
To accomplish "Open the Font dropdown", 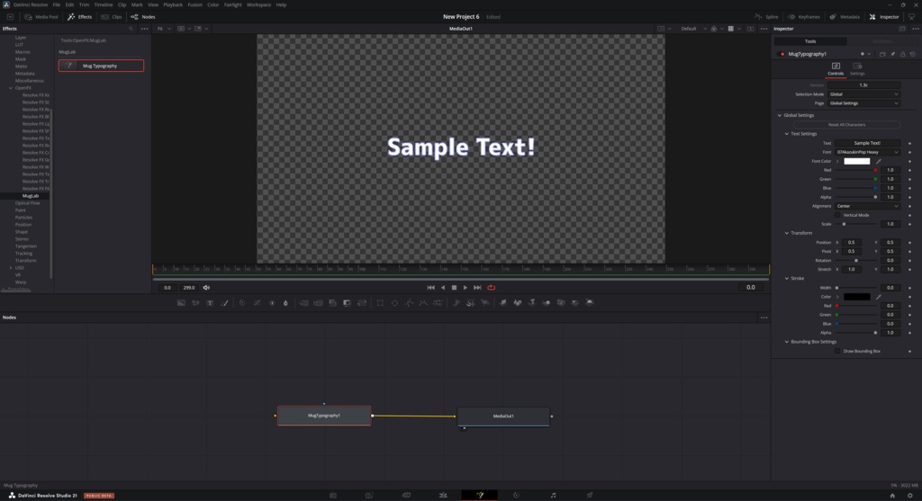I will pyautogui.click(x=867, y=152).
